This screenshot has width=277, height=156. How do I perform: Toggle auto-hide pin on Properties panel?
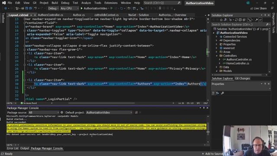coord(265,84)
